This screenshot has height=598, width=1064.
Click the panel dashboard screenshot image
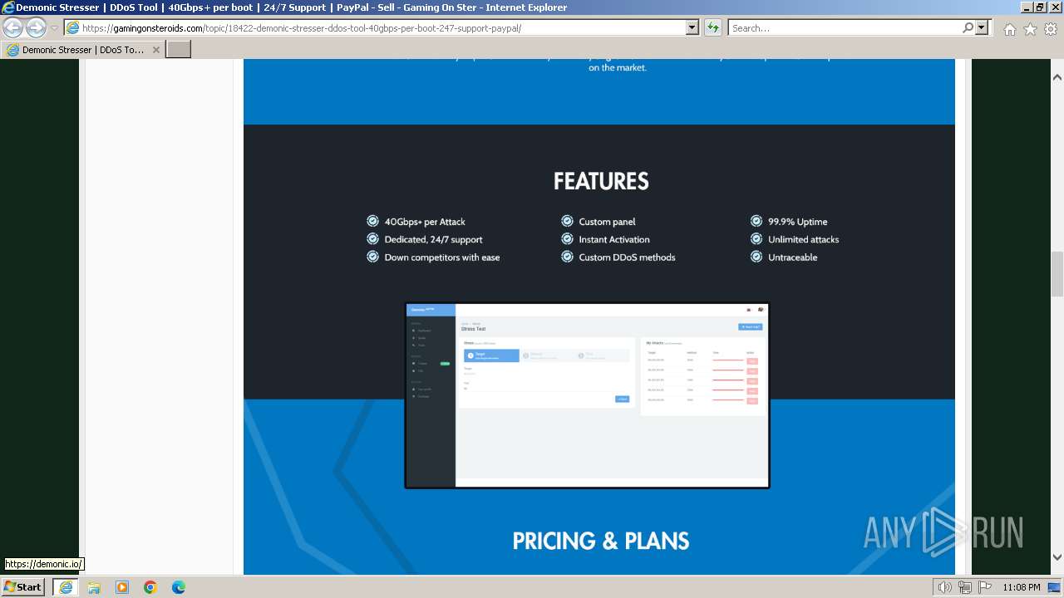587,395
